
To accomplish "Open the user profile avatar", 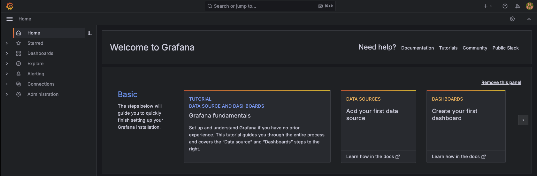I will point(530,6).
